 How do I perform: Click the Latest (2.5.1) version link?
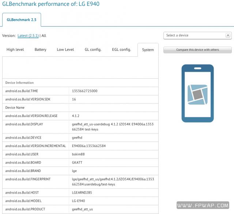pos(28,36)
